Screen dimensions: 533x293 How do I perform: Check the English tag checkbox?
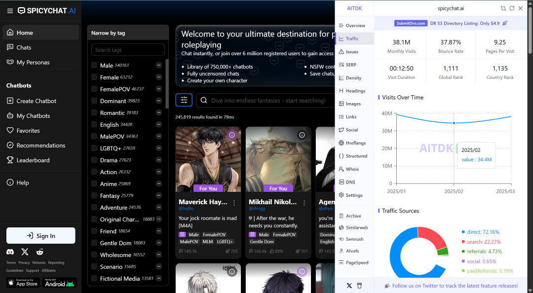pos(94,124)
